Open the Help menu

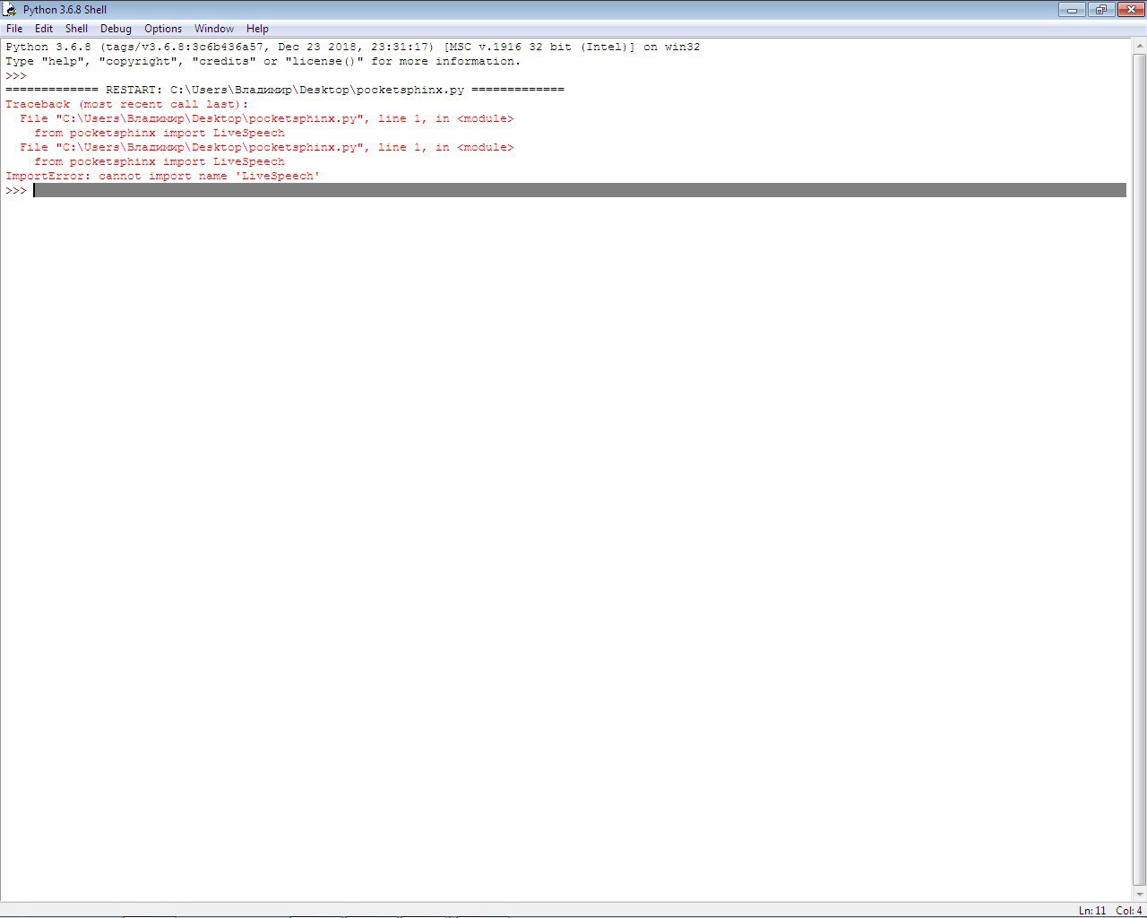[257, 29]
